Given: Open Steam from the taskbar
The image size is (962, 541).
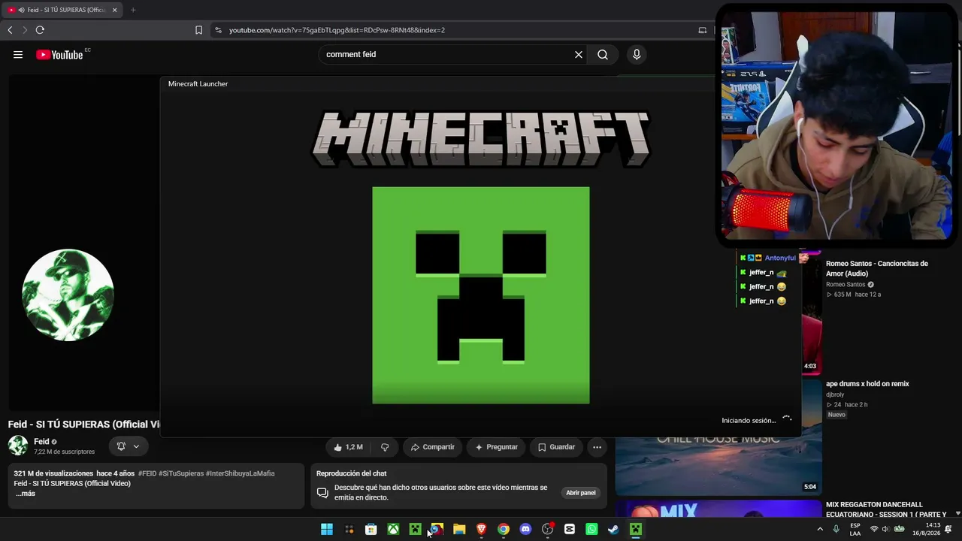Looking at the screenshot, I should pos(613,529).
